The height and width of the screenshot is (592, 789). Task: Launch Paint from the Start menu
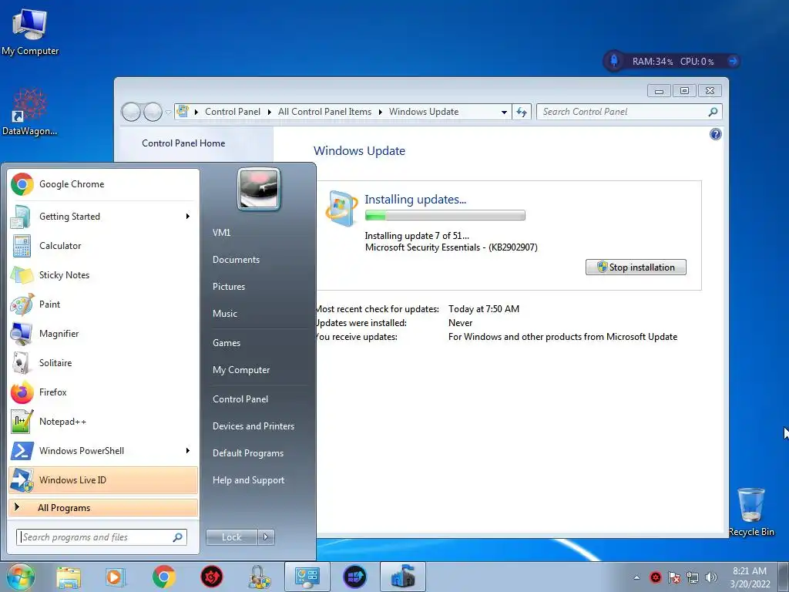[103, 304]
